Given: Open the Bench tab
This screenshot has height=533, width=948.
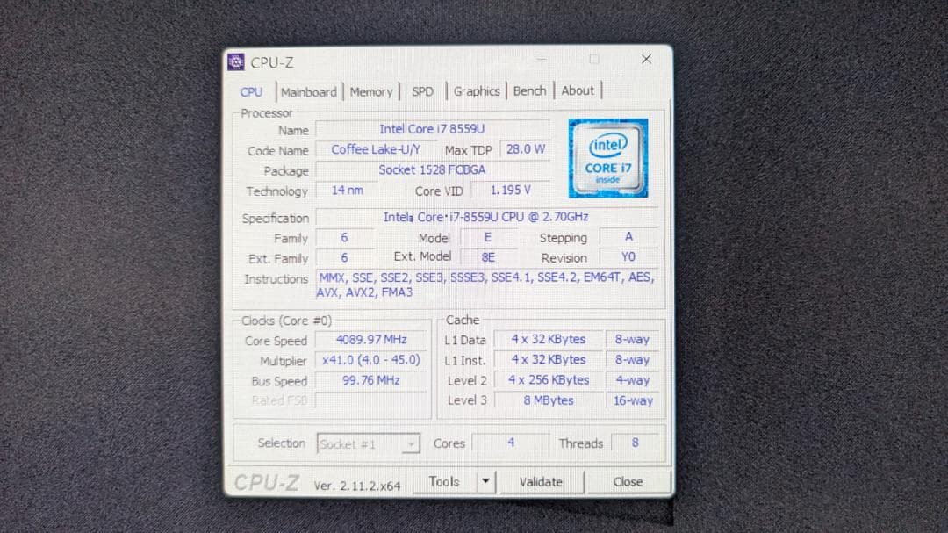Looking at the screenshot, I should pos(530,91).
